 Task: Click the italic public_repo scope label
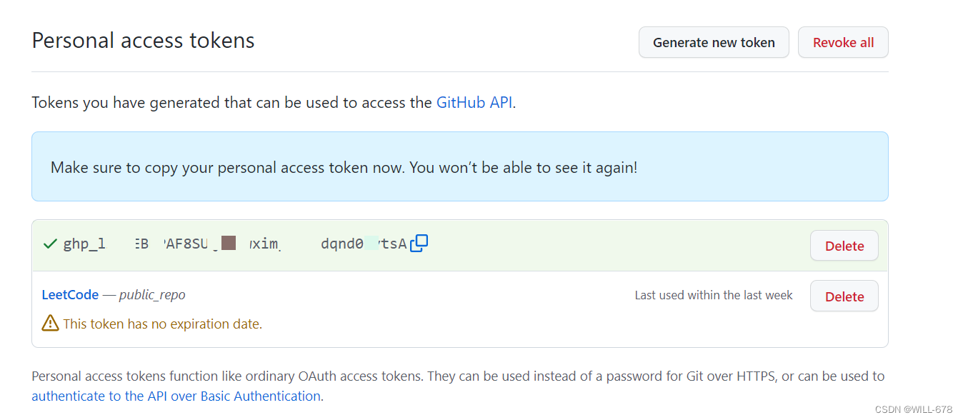152,294
